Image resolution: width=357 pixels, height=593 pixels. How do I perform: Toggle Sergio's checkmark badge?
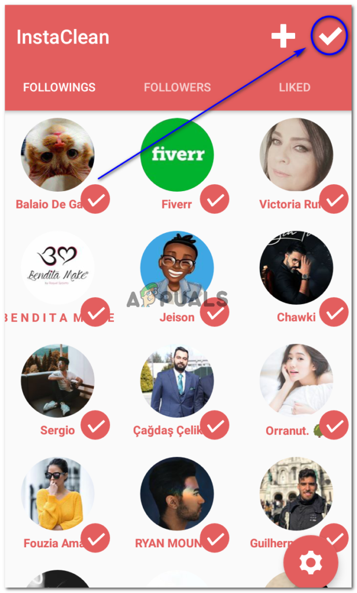(x=95, y=425)
